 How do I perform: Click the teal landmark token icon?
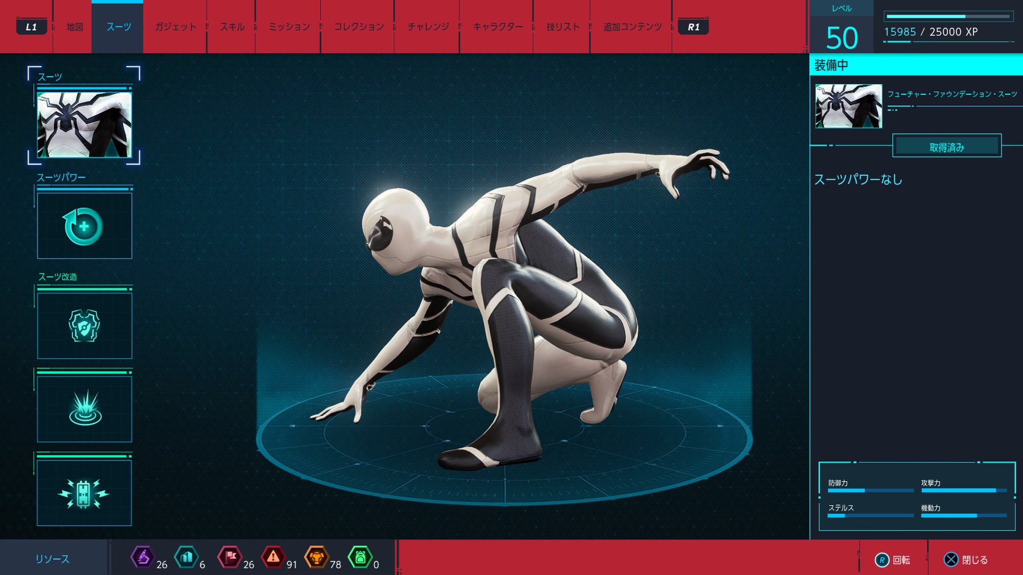[186, 557]
